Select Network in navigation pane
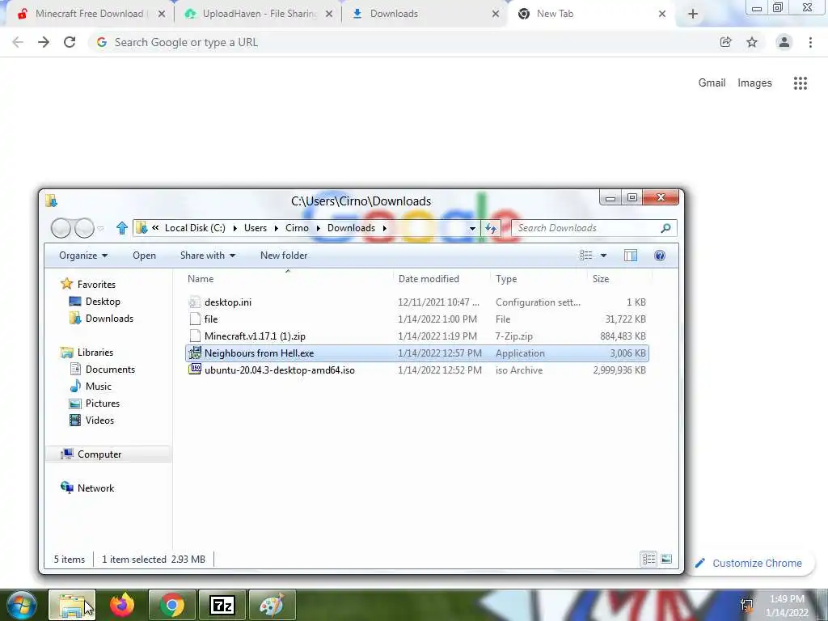 pos(87,488)
